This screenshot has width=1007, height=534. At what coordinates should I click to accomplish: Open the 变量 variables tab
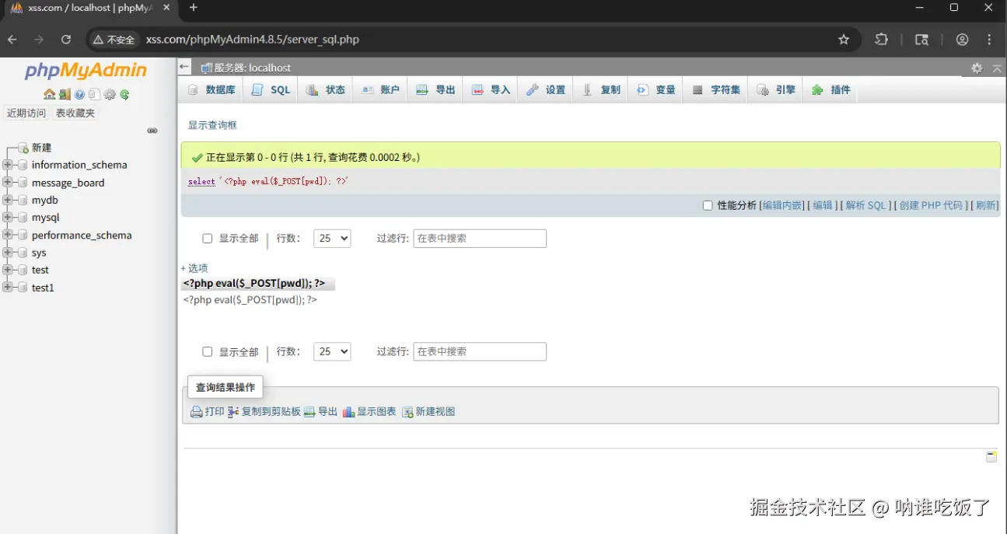pyautogui.click(x=656, y=90)
